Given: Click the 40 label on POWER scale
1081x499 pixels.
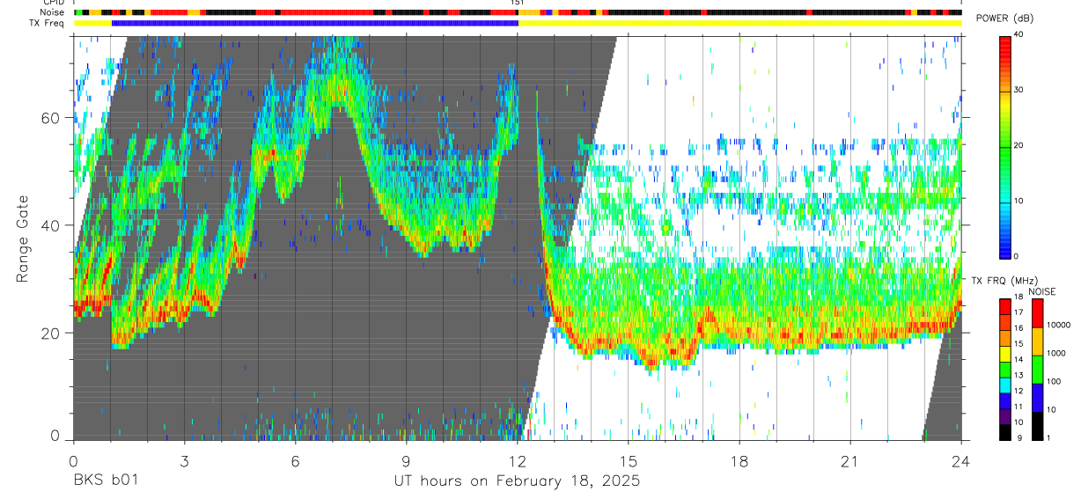Looking at the screenshot, I should (x=1018, y=35).
